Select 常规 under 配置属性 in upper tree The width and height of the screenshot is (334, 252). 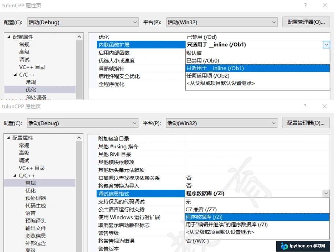[x=25, y=45]
